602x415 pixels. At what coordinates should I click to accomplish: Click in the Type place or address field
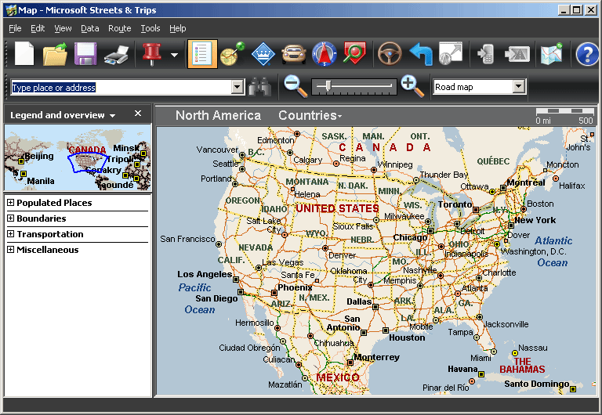pyautogui.click(x=121, y=88)
